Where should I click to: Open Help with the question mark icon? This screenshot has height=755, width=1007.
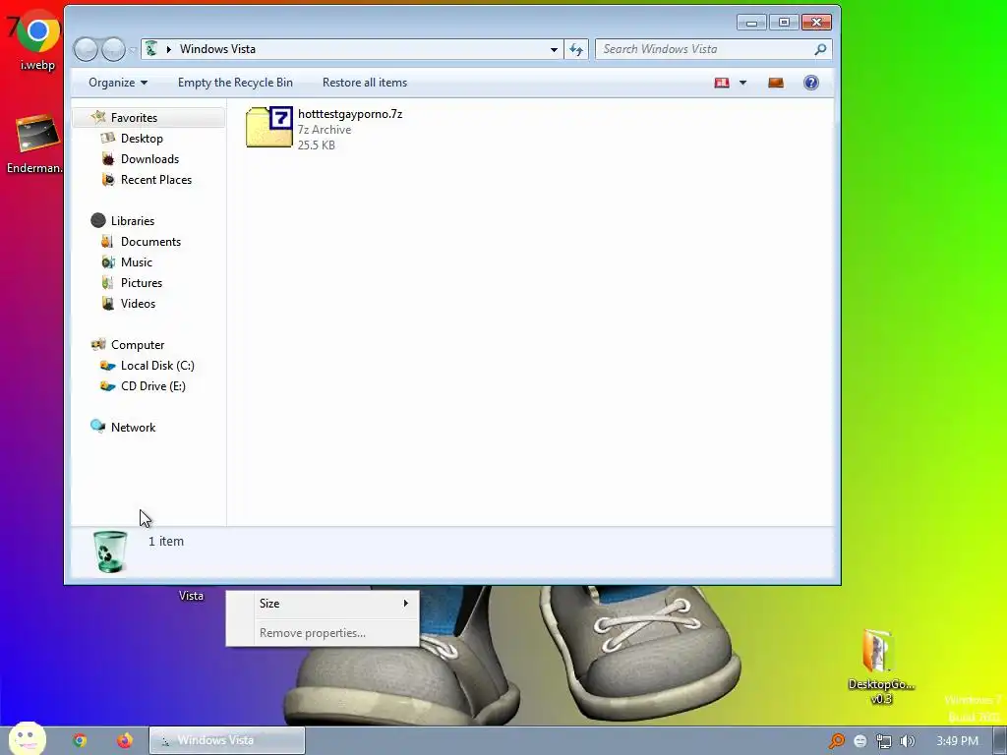tap(811, 83)
